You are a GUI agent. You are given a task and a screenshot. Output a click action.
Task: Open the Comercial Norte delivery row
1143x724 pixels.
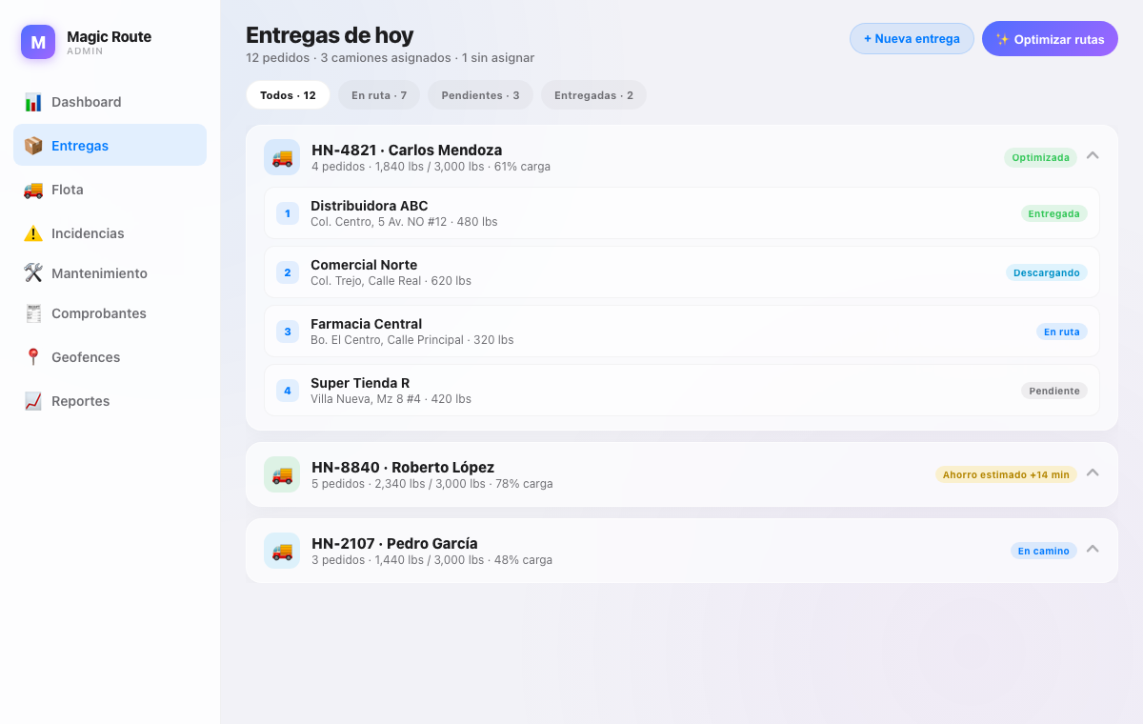pyautogui.click(x=682, y=272)
